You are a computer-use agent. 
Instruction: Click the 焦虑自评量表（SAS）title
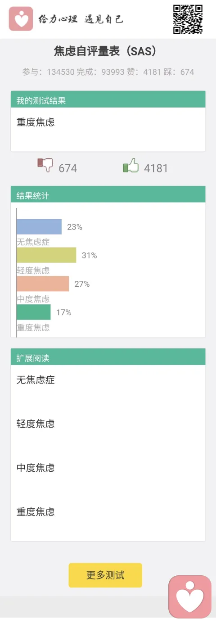tap(107, 51)
